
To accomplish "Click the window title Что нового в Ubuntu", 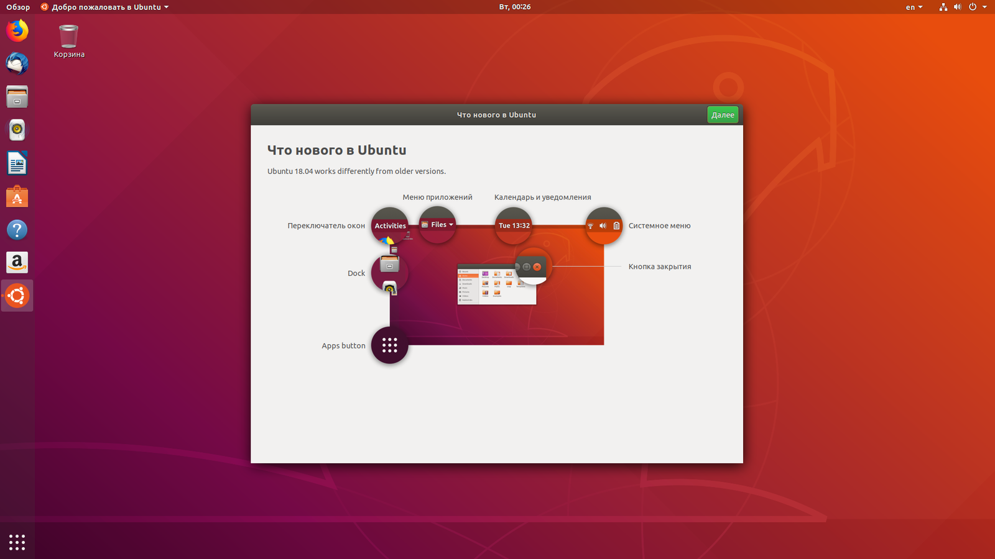I will [x=496, y=115].
